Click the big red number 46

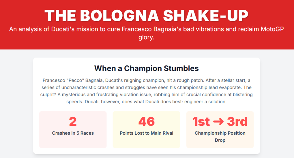146,122
